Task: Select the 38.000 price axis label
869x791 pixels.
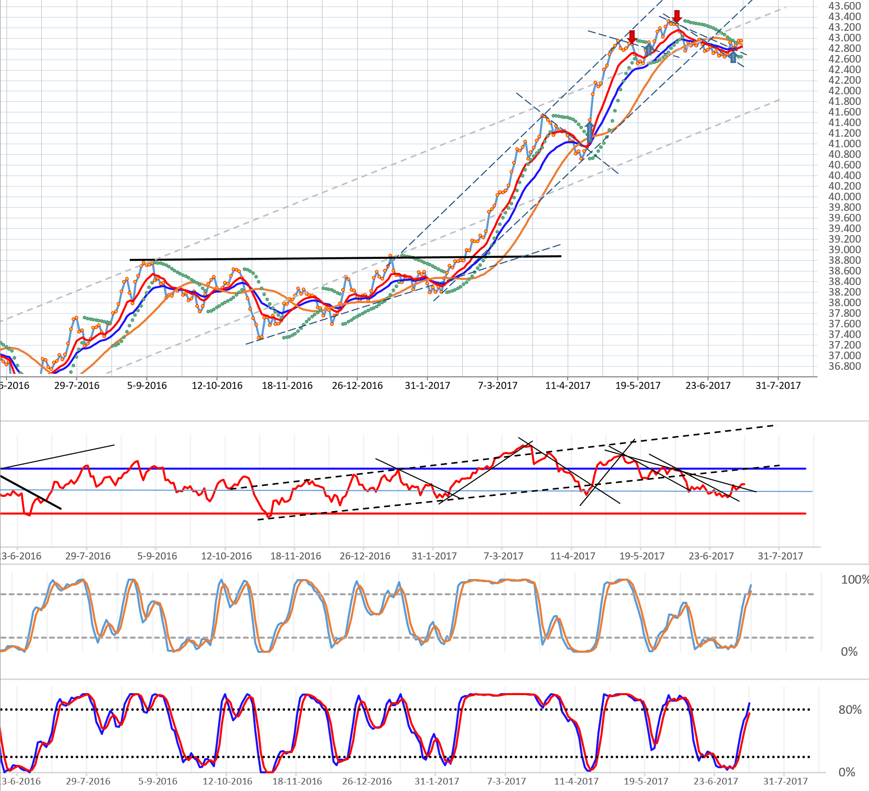Action: coord(845,303)
